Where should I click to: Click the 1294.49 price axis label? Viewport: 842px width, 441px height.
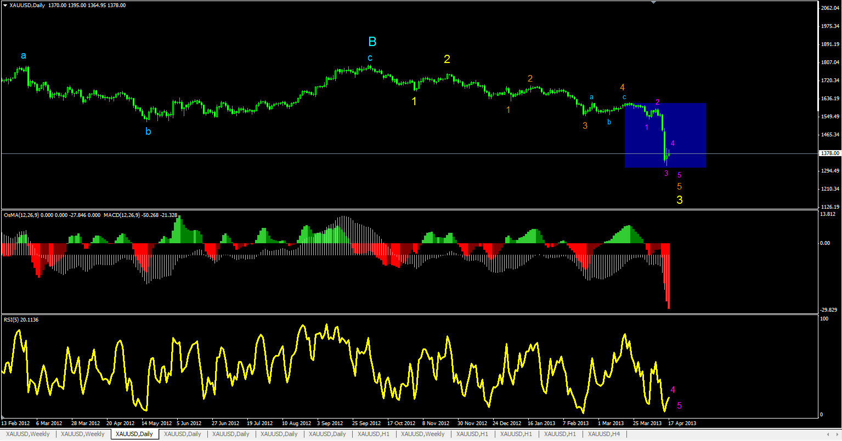tap(830, 171)
